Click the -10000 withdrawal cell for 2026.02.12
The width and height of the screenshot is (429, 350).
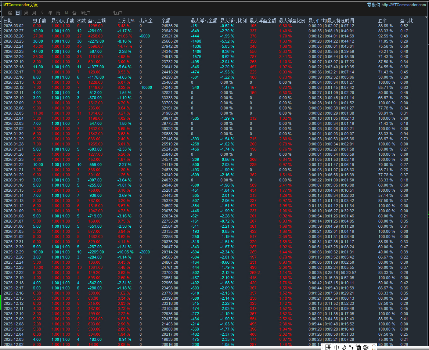tap(145, 87)
